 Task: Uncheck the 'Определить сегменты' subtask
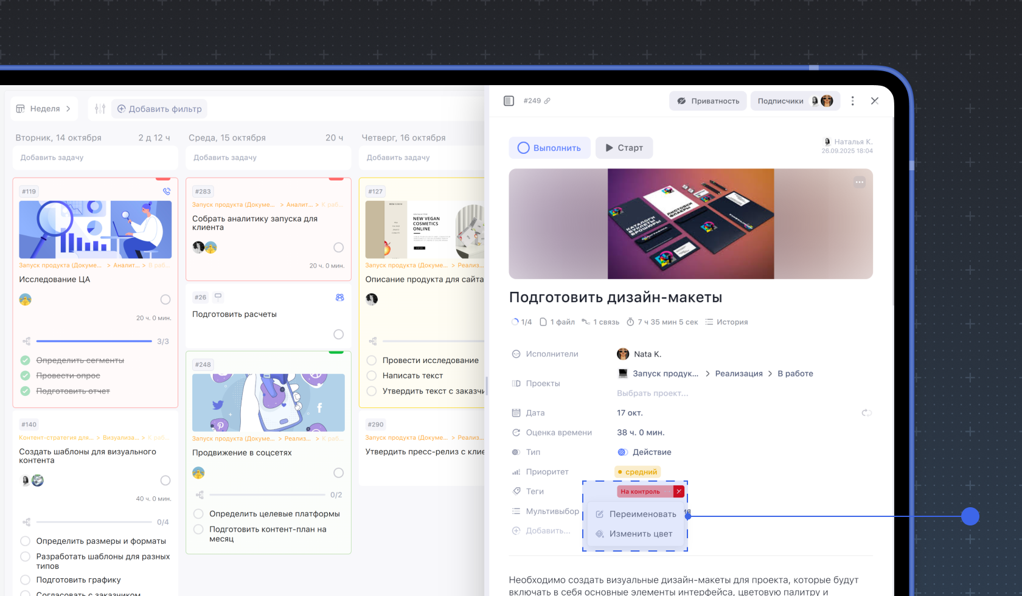(x=26, y=360)
